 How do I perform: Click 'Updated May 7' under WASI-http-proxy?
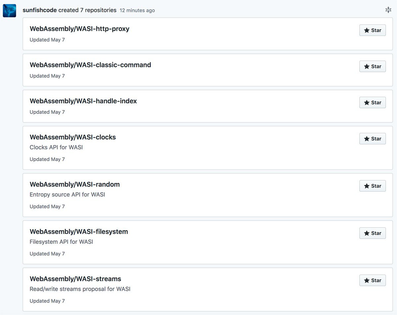click(47, 40)
